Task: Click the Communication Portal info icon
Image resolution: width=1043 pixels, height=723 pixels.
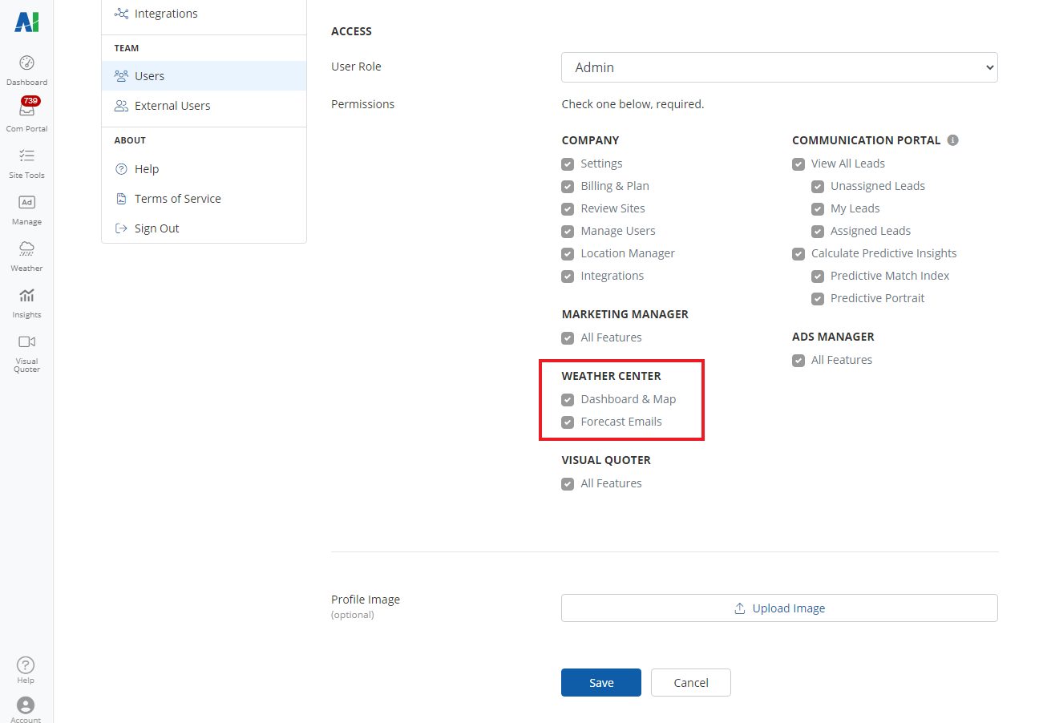Action: click(x=952, y=140)
